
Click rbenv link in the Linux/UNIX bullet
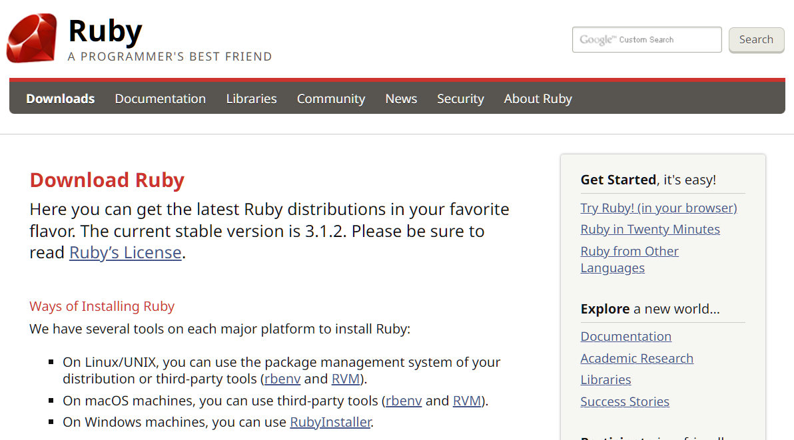pos(282,379)
